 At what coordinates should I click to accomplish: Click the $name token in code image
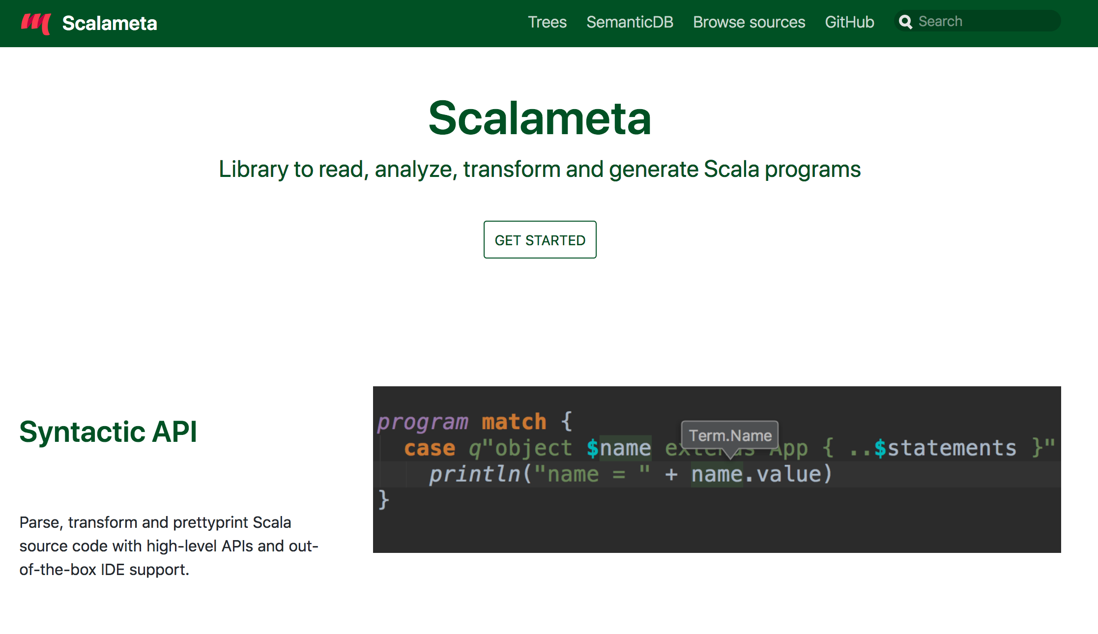619,448
